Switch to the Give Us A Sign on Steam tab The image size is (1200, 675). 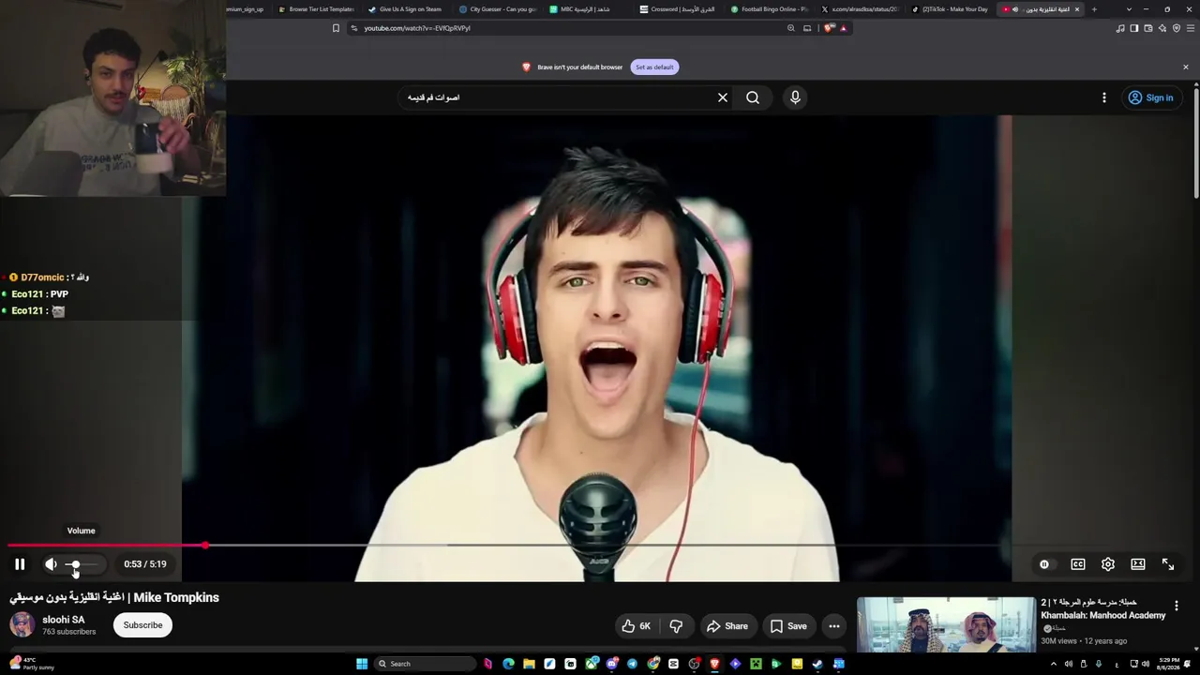coord(405,9)
